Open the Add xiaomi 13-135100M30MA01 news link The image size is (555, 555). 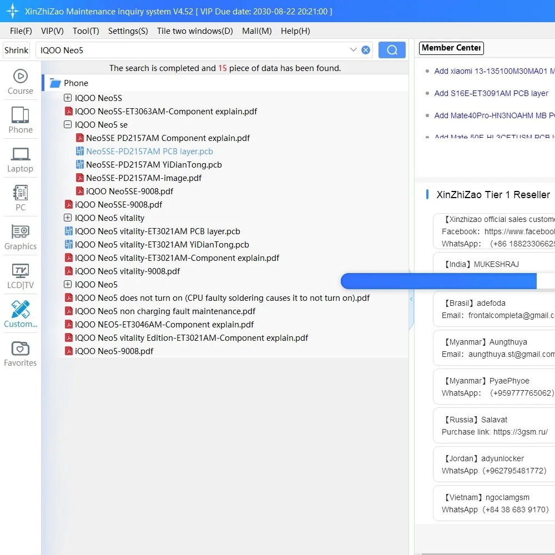[495, 71]
